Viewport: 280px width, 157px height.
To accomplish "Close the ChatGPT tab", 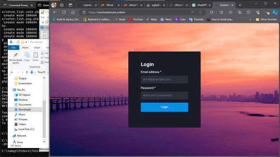I will [x=210, y=5].
